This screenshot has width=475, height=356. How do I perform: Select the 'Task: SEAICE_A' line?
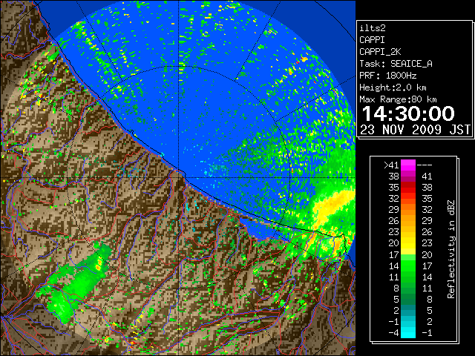396,64
